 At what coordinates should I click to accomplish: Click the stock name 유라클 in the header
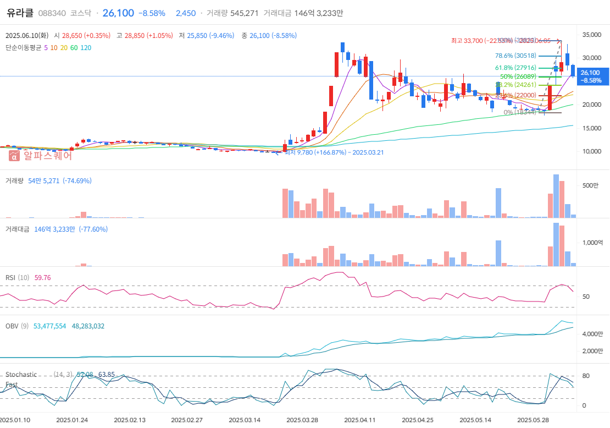[20, 13]
